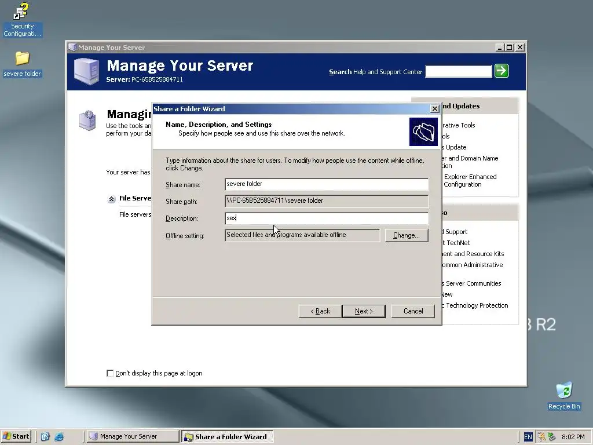Switch to Manage Your Server taskbar button
The height and width of the screenshot is (445, 593).
[x=133, y=436]
